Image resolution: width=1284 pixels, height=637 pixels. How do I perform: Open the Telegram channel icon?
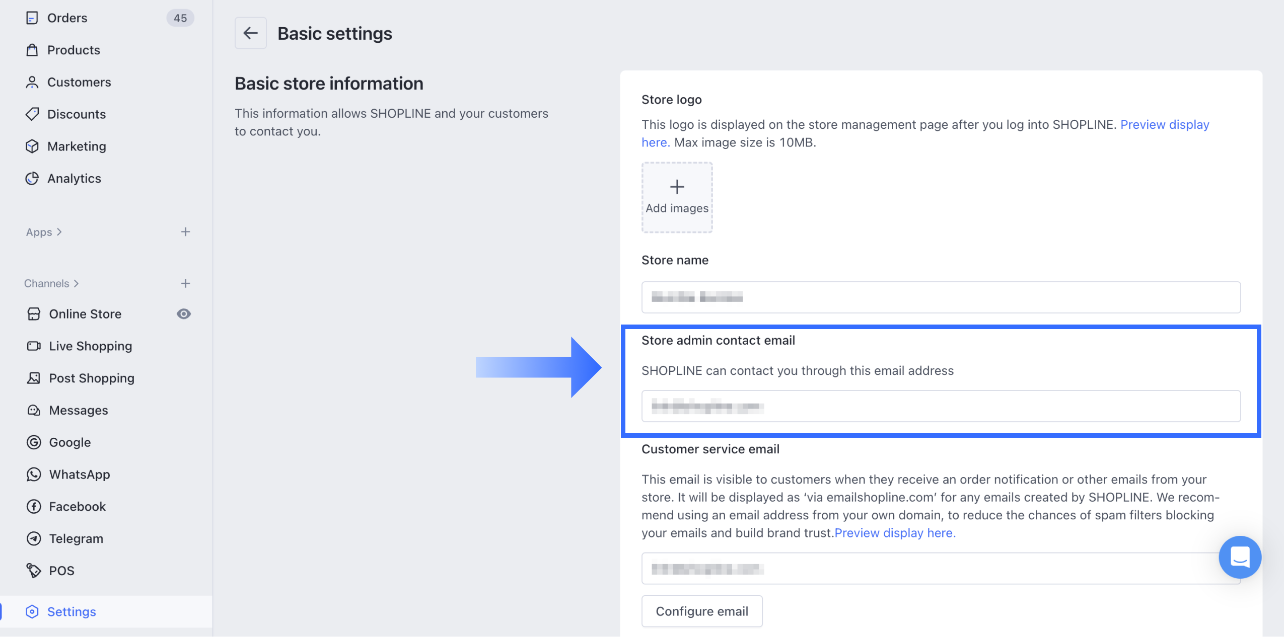coord(34,538)
